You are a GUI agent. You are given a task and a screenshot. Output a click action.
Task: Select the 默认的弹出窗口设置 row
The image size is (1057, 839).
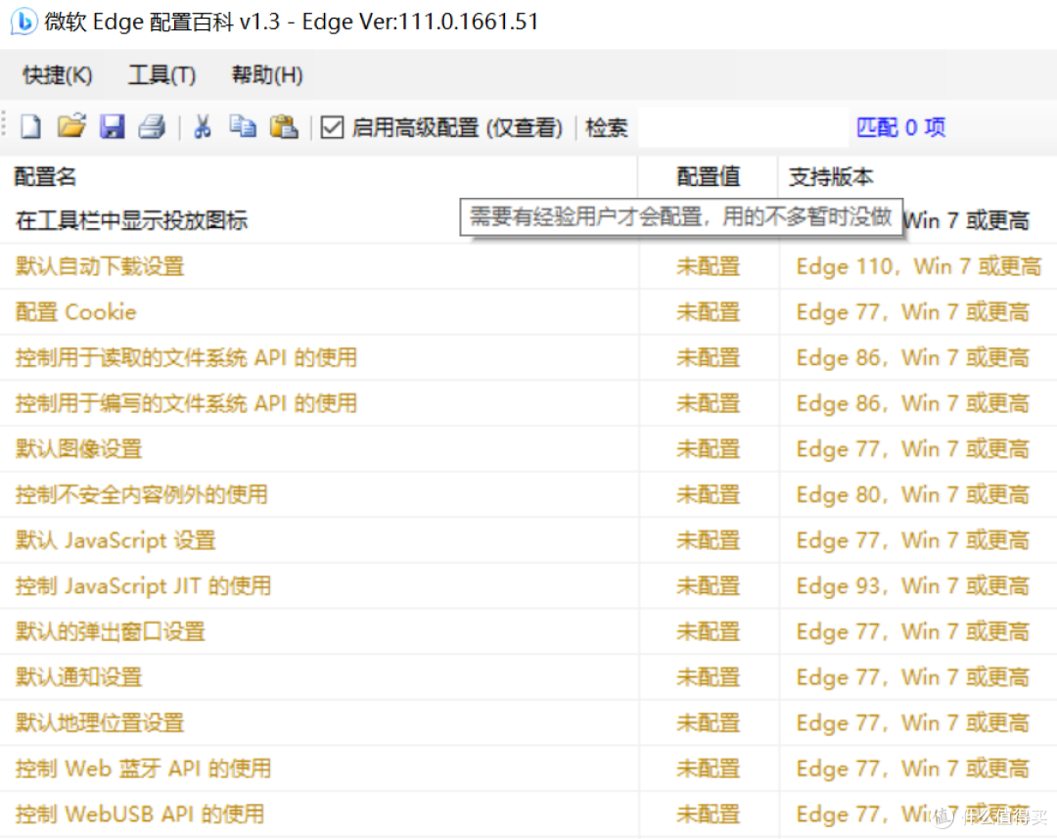tap(528, 632)
